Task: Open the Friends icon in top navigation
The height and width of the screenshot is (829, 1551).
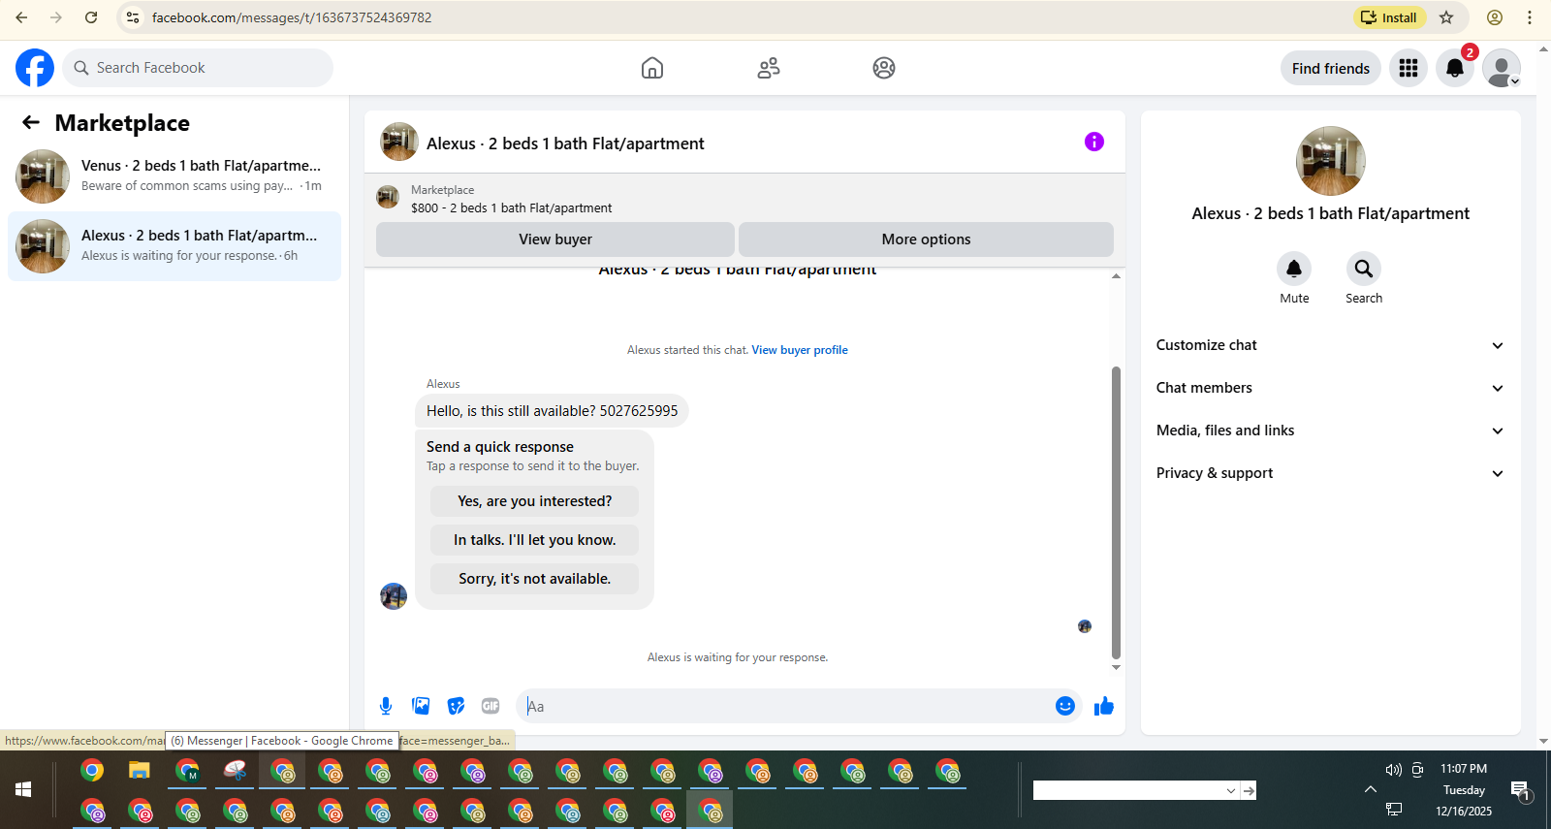Action: 769,68
